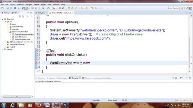
Task: Open the dropdown arrow next to Run
Action: 51,8
